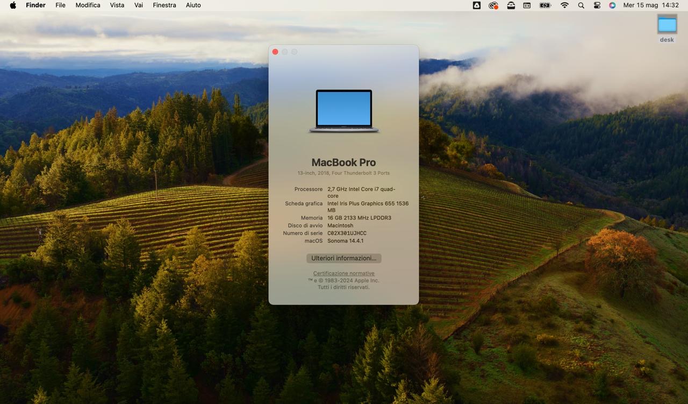Open Certificazione normative link
Image resolution: width=688 pixels, height=404 pixels.
click(x=344, y=273)
